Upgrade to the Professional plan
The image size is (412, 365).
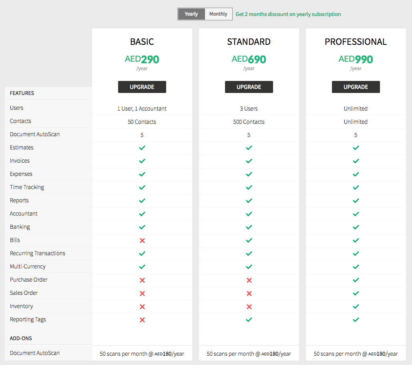(x=356, y=87)
